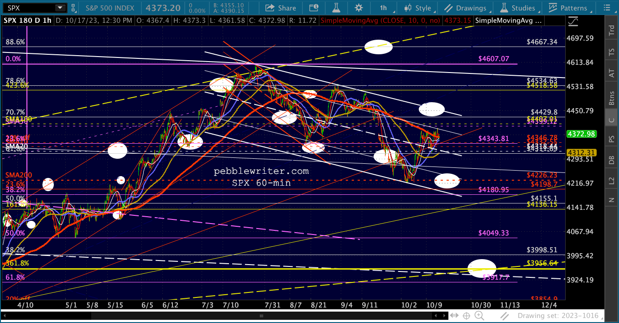The height and width of the screenshot is (323, 619).
Task: Click the white SimpleMovingAvg study label
Action: [x=509, y=21]
